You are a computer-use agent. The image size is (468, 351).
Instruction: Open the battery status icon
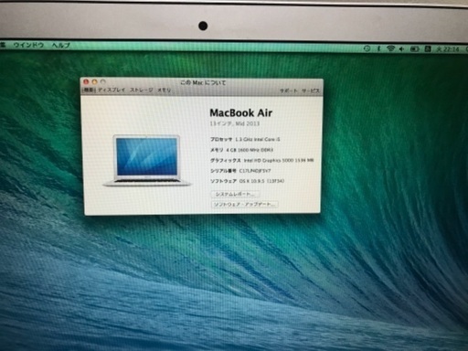[x=414, y=48]
